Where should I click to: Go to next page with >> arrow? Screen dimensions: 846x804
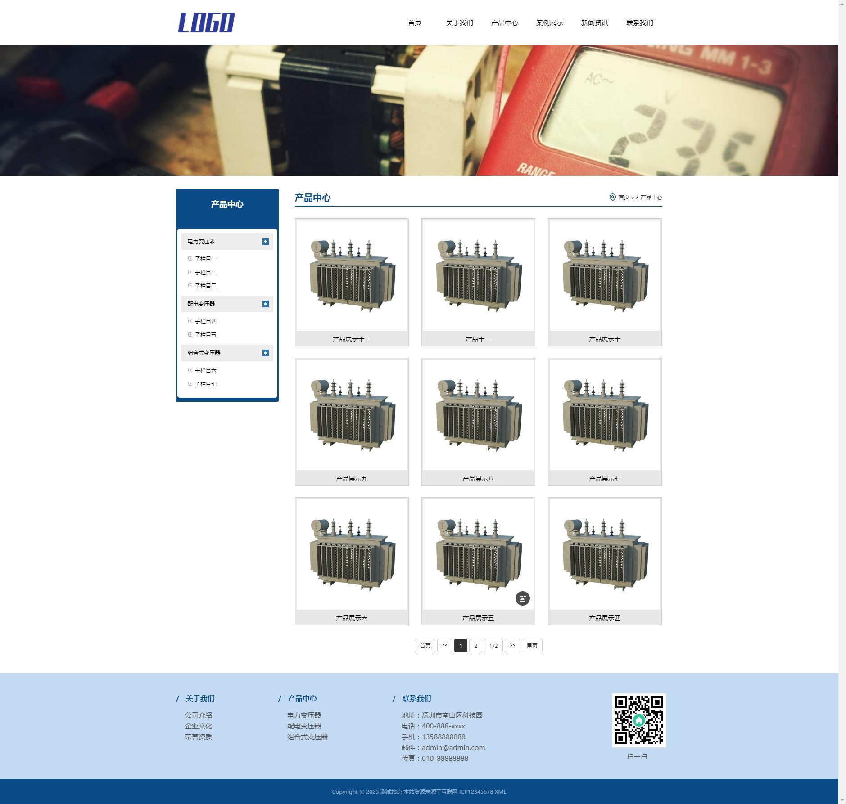[512, 646]
